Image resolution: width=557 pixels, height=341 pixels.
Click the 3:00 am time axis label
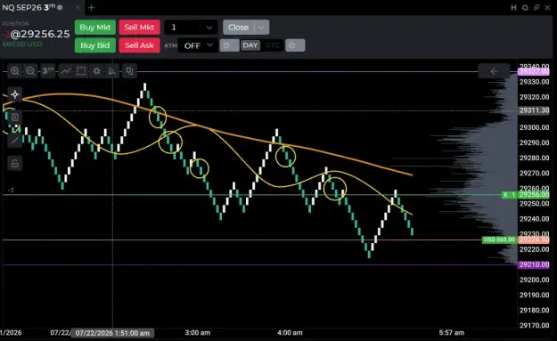(198, 333)
